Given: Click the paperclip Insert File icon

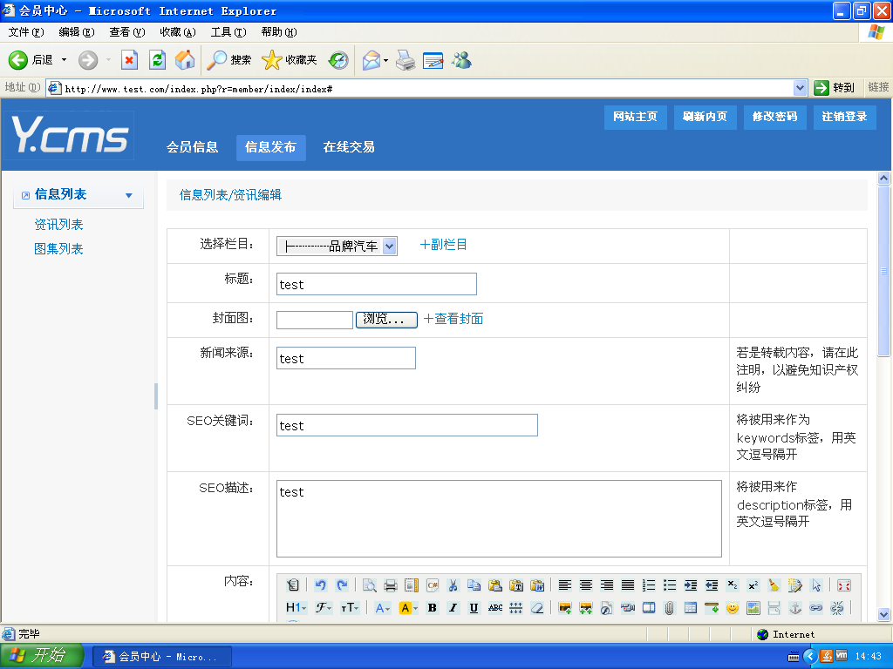Looking at the screenshot, I should pos(670,607).
